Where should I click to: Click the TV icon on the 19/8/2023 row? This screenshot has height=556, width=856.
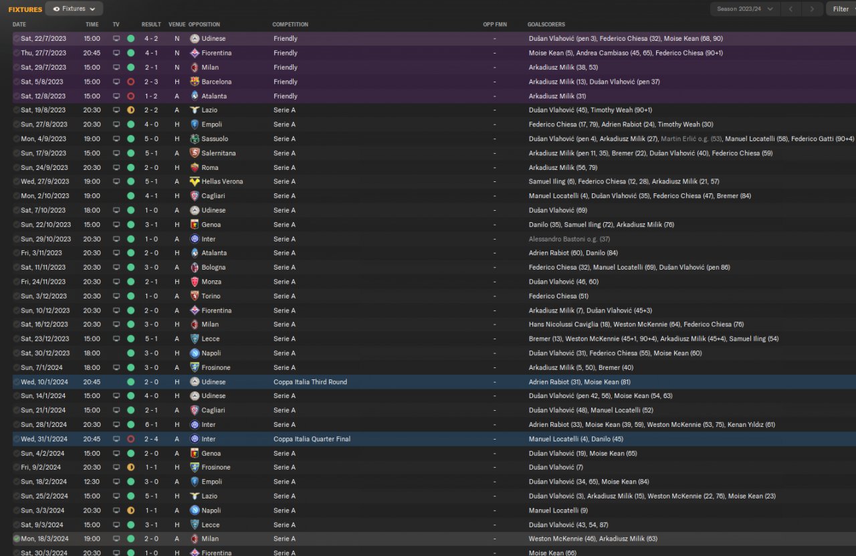pos(116,110)
